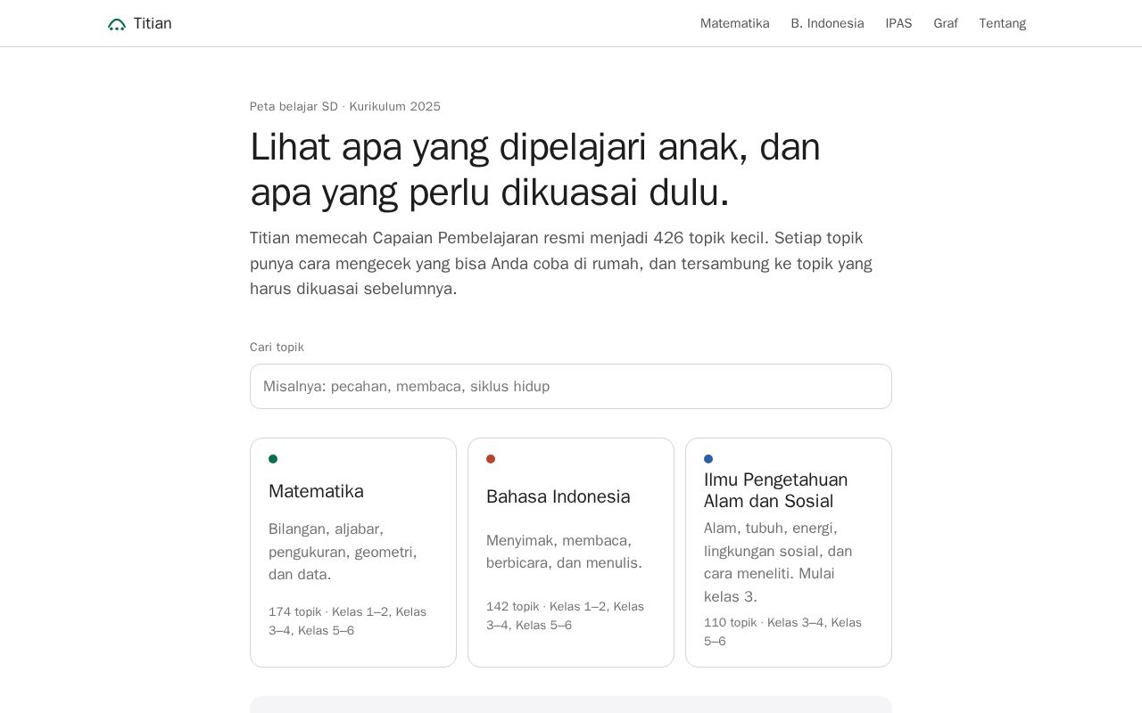This screenshot has width=1142, height=713.
Task: Click description "Bilangan, aljabar, pengukuran, geometri"
Action: pyautogui.click(x=343, y=552)
